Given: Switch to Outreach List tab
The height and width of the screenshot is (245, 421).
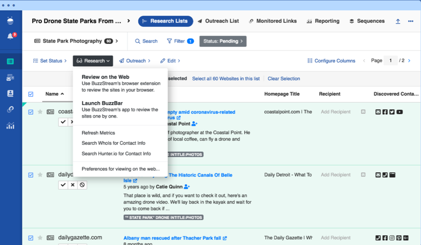Looking at the screenshot, I should tap(218, 21).
